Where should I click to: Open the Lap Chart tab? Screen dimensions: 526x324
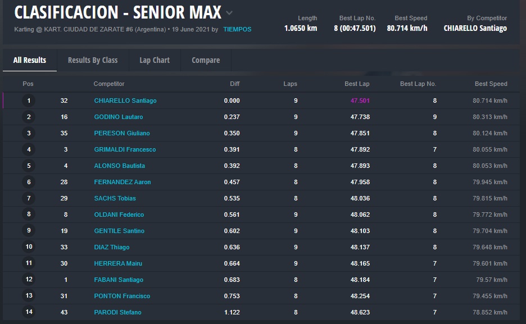(x=155, y=60)
